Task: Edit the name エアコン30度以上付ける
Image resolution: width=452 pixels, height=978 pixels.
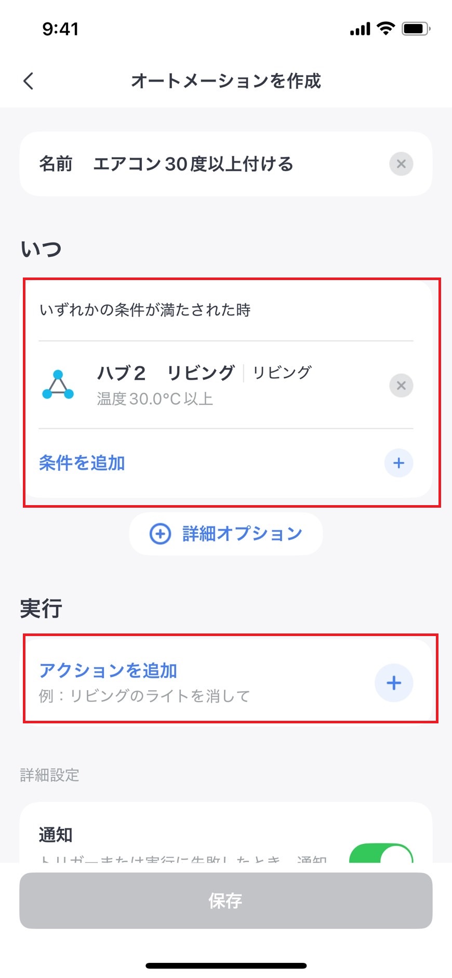Action: click(193, 164)
